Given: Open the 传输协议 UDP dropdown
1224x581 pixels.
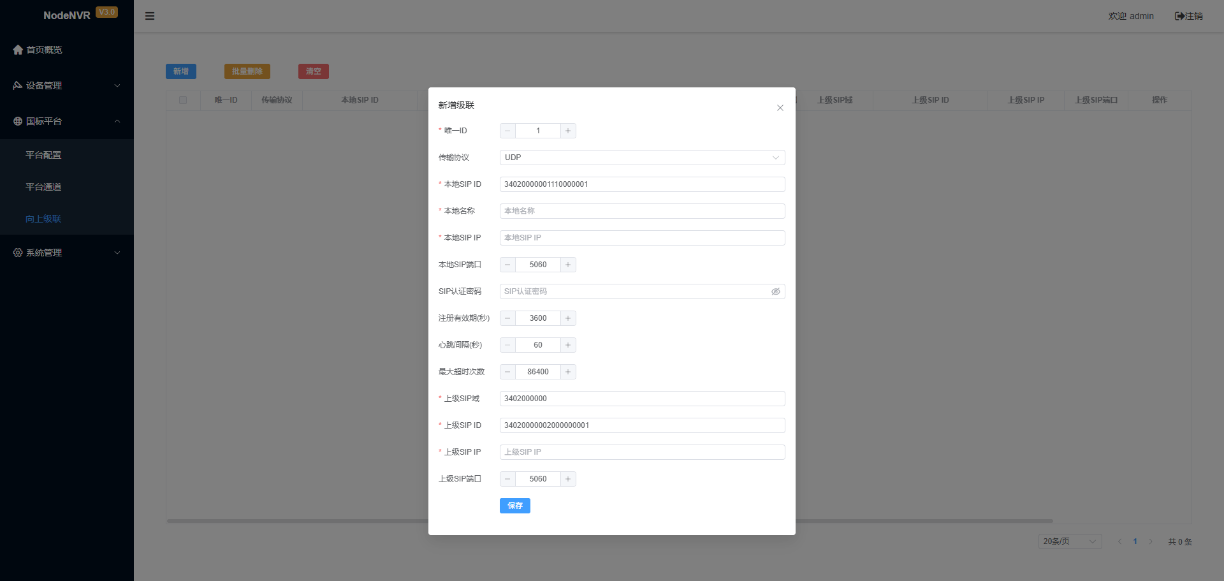Looking at the screenshot, I should [643, 158].
